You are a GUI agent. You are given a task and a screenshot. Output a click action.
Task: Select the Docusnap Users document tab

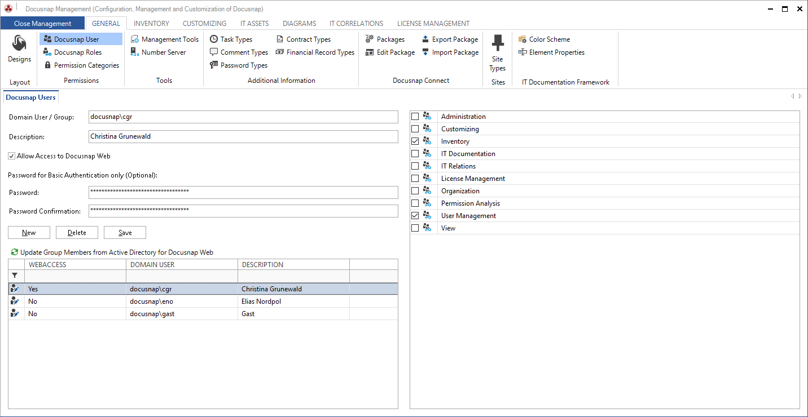(x=31, y=97)
